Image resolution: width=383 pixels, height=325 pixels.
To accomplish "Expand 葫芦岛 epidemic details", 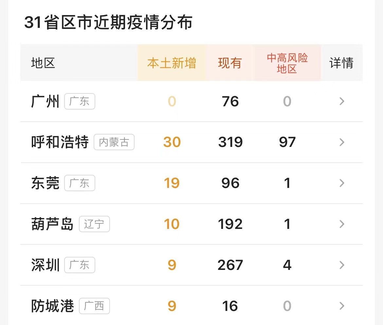I will pos(341,224).
